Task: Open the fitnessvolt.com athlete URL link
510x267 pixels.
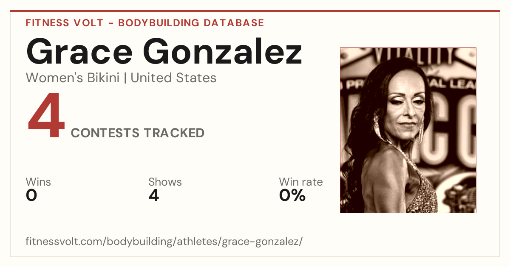Action: pyautogui.click(x=164, y=242)
